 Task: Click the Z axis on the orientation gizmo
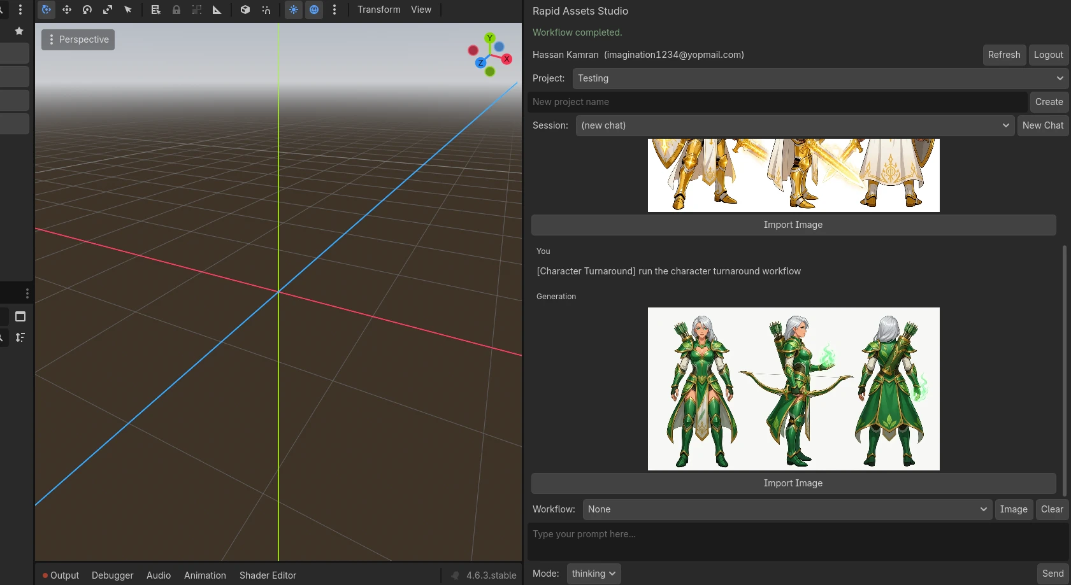480,62
